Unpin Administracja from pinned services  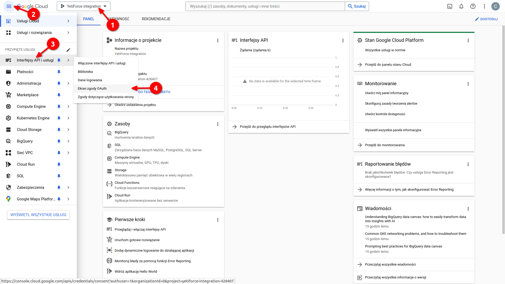coord(59,83)
